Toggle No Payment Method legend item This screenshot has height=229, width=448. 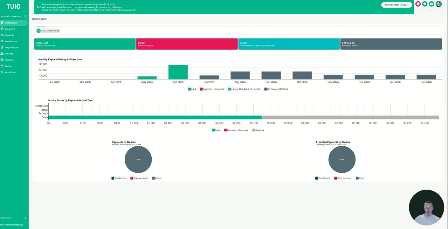coord(276,89)
